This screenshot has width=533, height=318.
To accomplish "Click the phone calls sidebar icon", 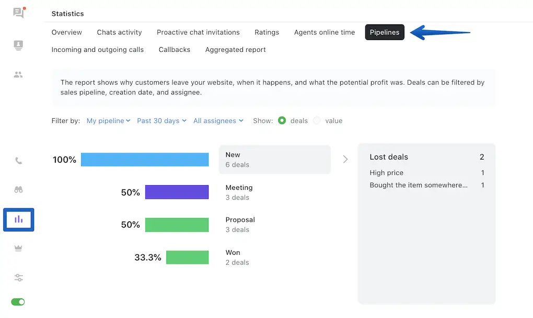I will pyautogui.click(x=18, y=161).
